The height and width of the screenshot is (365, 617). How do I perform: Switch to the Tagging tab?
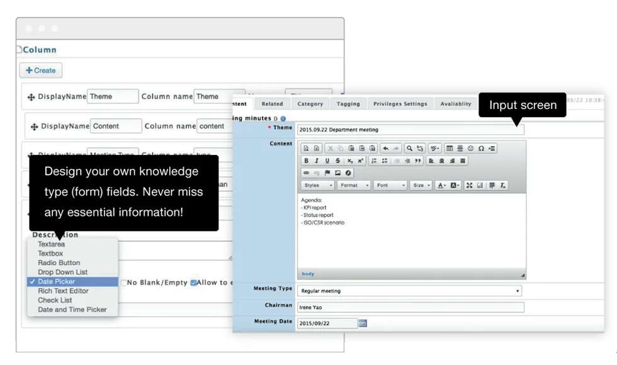[x=348, y=104]
